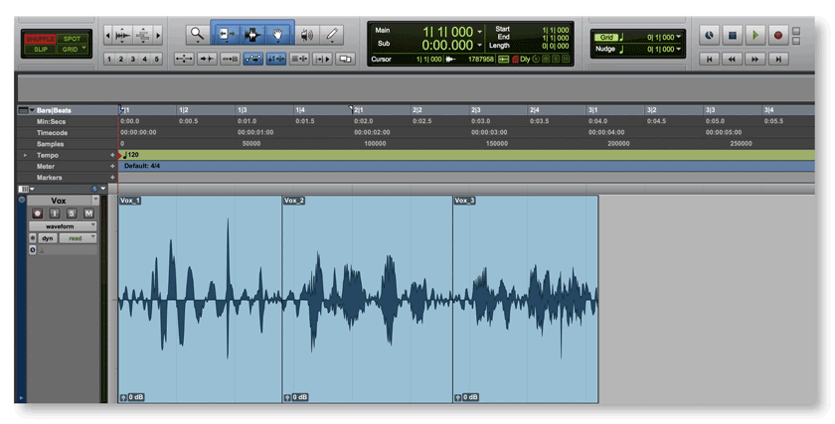Click Return to Zero button
835x424 pixels.
[709, 59]
